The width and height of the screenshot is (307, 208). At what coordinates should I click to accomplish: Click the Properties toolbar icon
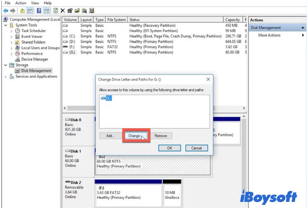(70, 11)
